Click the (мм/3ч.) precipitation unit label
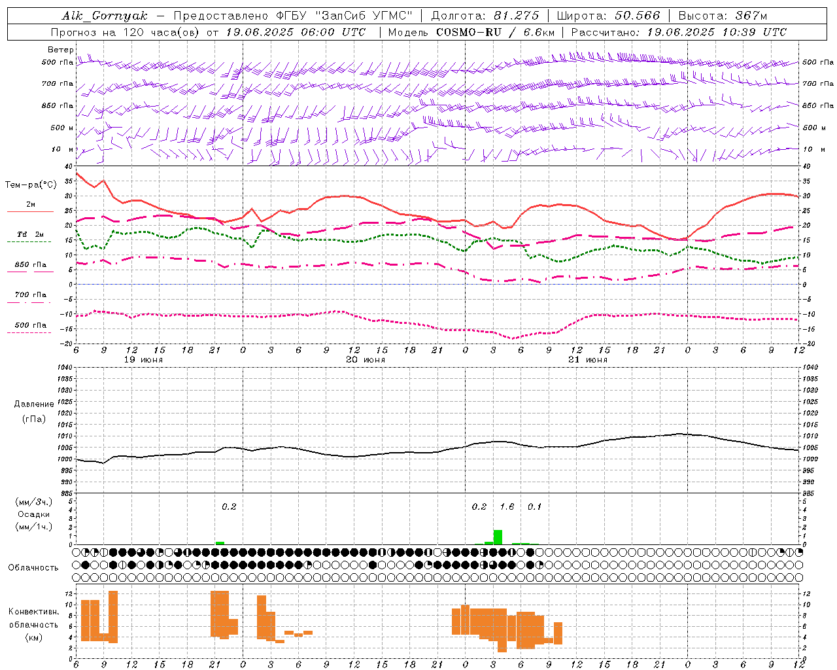Screen dimensions: 837x670 (x=33, y=502)
